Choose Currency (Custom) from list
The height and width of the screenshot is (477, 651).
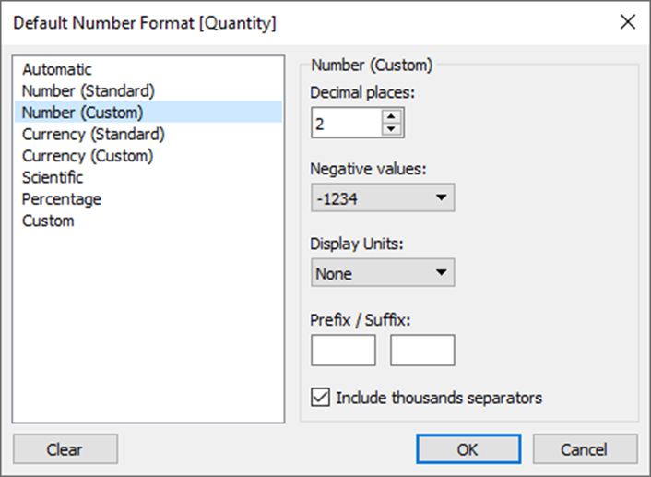[88, 156]
